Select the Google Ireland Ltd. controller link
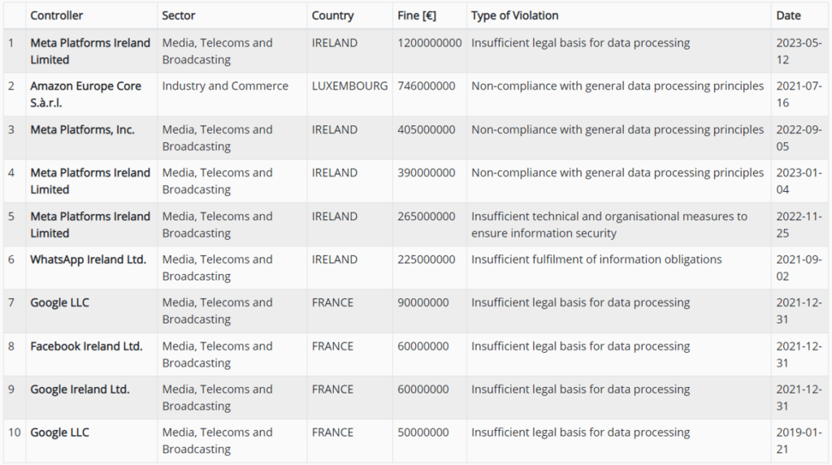The width and height of the screenshot is (832, 465). pyautogui.click(x=80, y=389)
